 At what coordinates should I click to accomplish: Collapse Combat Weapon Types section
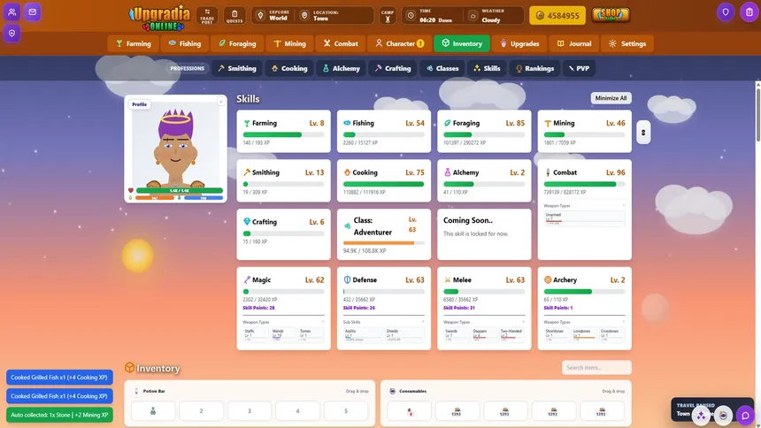(624, 206)
